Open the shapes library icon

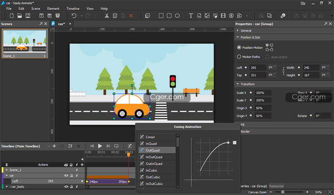click(239, 16)
